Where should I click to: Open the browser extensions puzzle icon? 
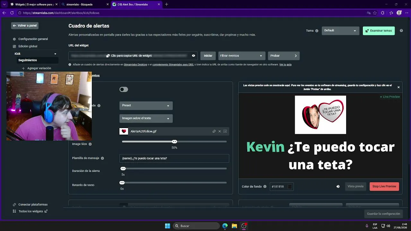382,13
